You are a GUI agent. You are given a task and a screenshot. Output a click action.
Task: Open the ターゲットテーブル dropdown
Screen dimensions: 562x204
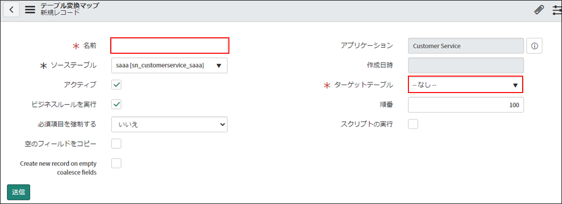[x=465, y=85]
